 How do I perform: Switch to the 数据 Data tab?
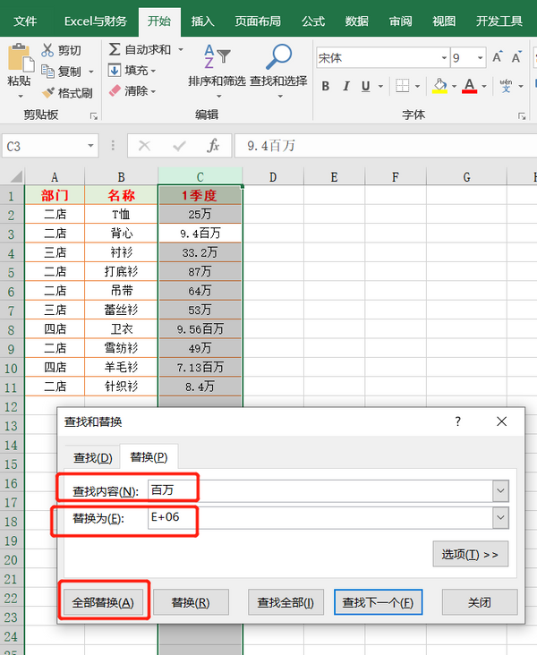click(x=357, y=21)
